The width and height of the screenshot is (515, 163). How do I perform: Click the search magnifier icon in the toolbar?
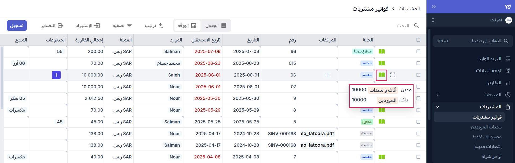(416, 26)
